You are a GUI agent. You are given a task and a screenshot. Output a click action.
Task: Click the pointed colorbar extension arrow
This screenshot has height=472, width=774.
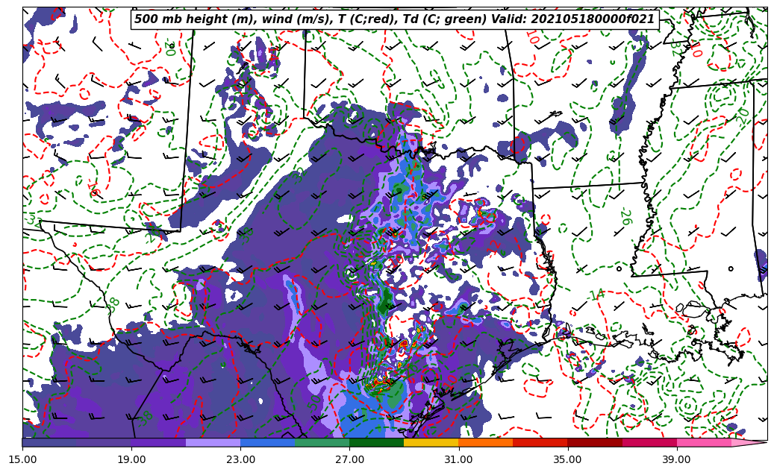pyautogui.click(x=749, y=442)
